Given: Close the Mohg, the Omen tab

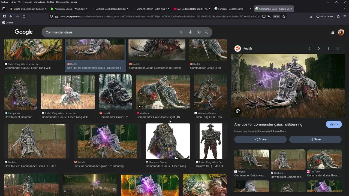Looking at the screenshot, I should tap(169, 9).
